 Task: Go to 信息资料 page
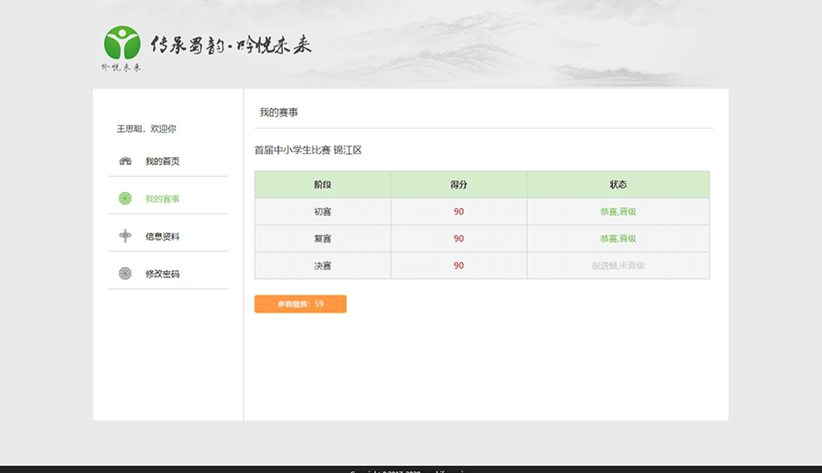162,237
